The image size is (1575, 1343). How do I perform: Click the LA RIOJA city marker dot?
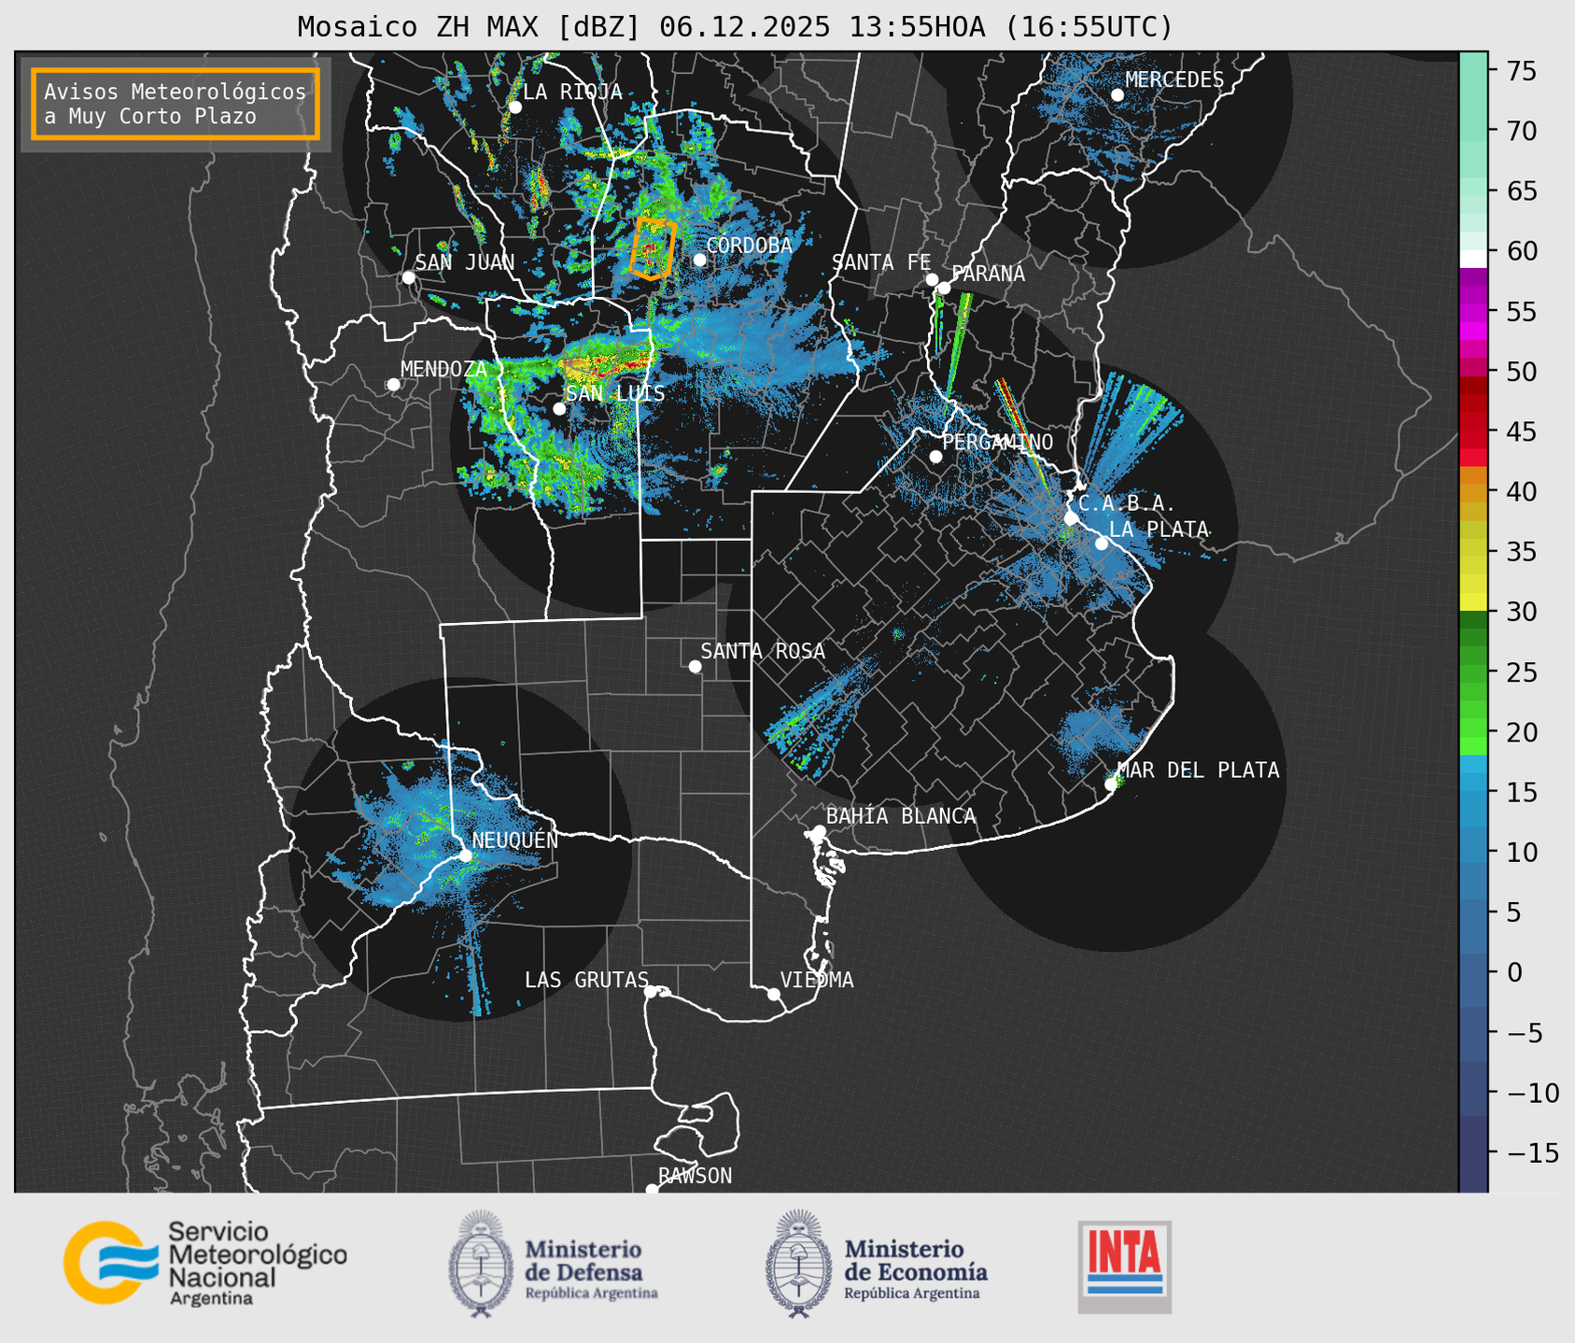pyautogui.click(x=515, y=107)
